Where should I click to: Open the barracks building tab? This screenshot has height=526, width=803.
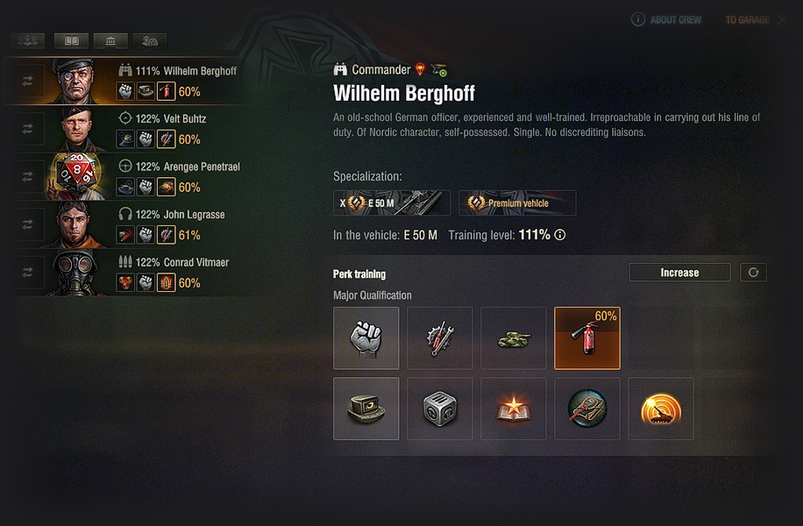point(110,41)
